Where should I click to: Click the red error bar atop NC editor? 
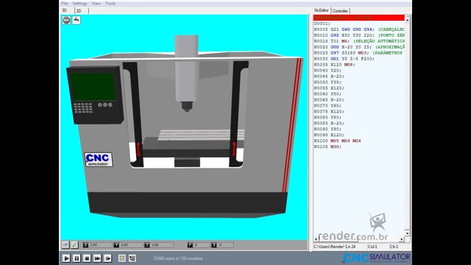(359, 18)
